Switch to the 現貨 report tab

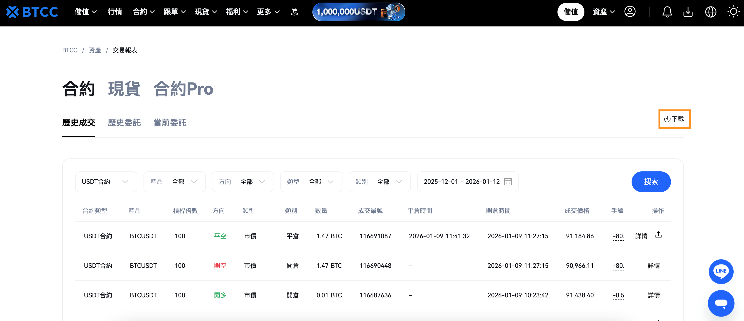[x=124, y=89]
